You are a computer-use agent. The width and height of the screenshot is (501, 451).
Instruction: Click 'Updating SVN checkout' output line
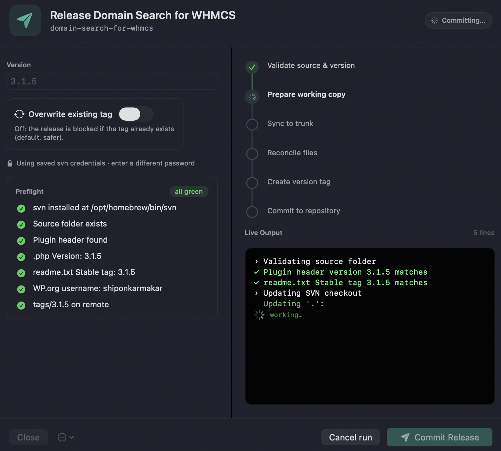[313, 293]
